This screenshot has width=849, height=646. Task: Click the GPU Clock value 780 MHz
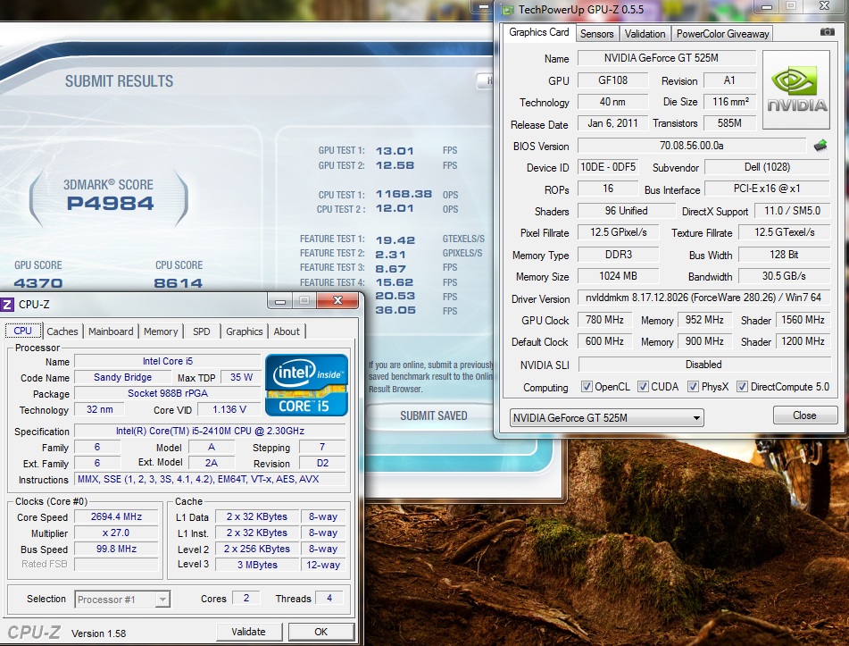click(x=604, y=320)
